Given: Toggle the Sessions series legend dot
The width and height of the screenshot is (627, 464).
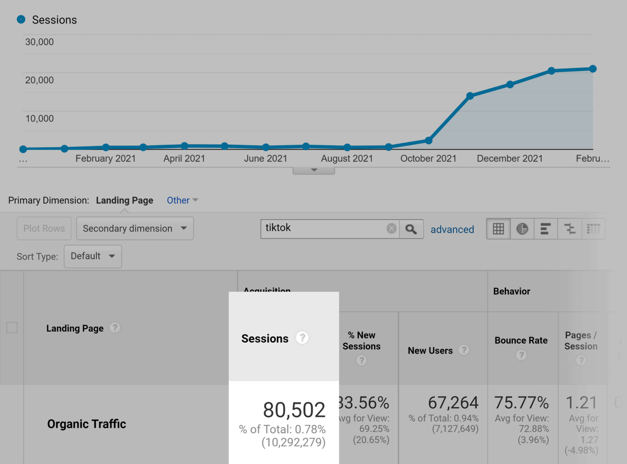Looking at the screenshot, I should point(22,19).
